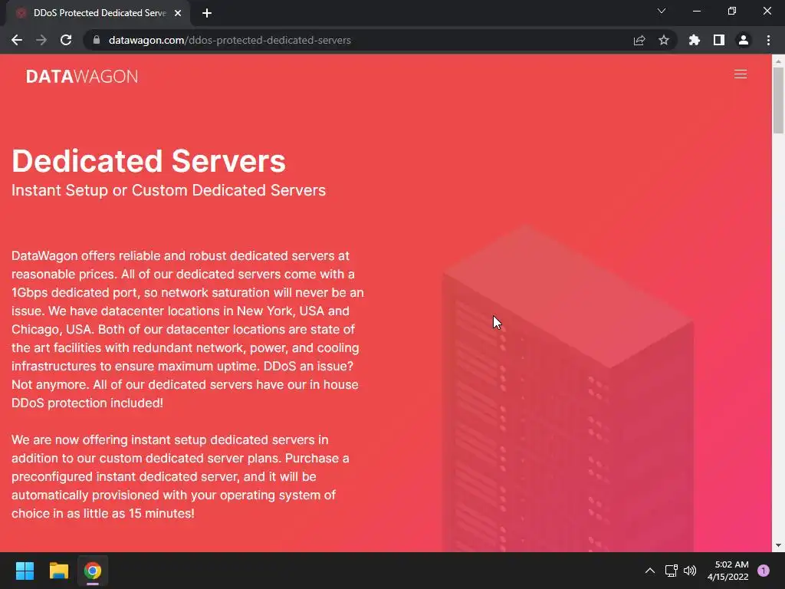Bookmark this page with the star
Viewport: 785px width, 589px height.
pos(664,40)
